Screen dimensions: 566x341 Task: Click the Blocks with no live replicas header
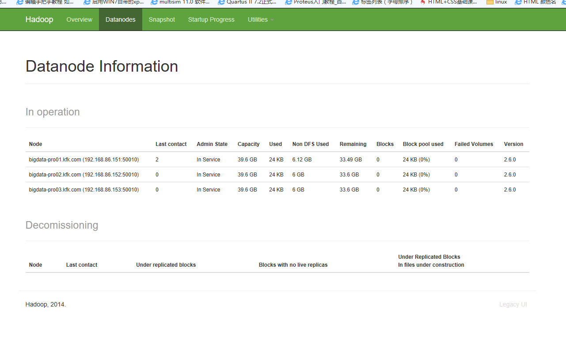[293, 265]
